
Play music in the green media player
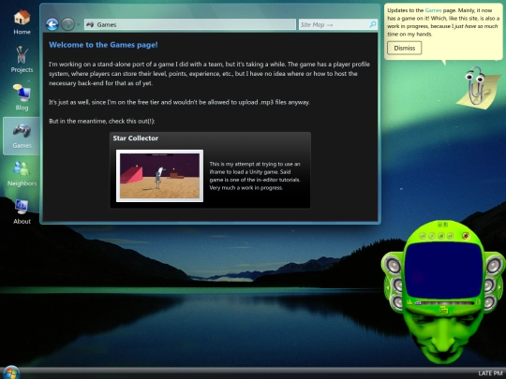[x=432, y=236]
